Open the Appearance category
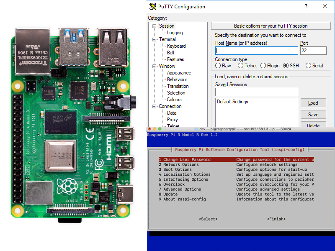Viewport: 335px width, 251px height. click(179, 73)
